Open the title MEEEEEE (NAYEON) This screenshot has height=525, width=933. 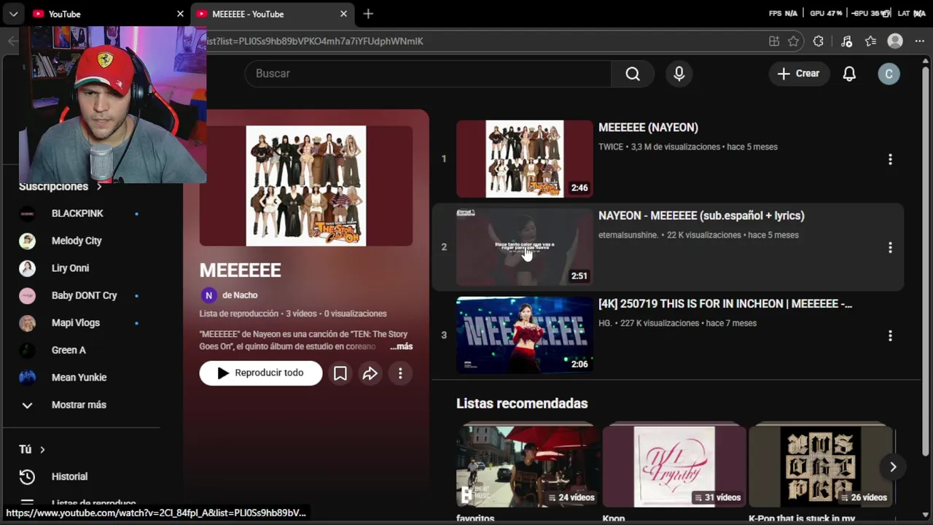click(x=648, y=128)
